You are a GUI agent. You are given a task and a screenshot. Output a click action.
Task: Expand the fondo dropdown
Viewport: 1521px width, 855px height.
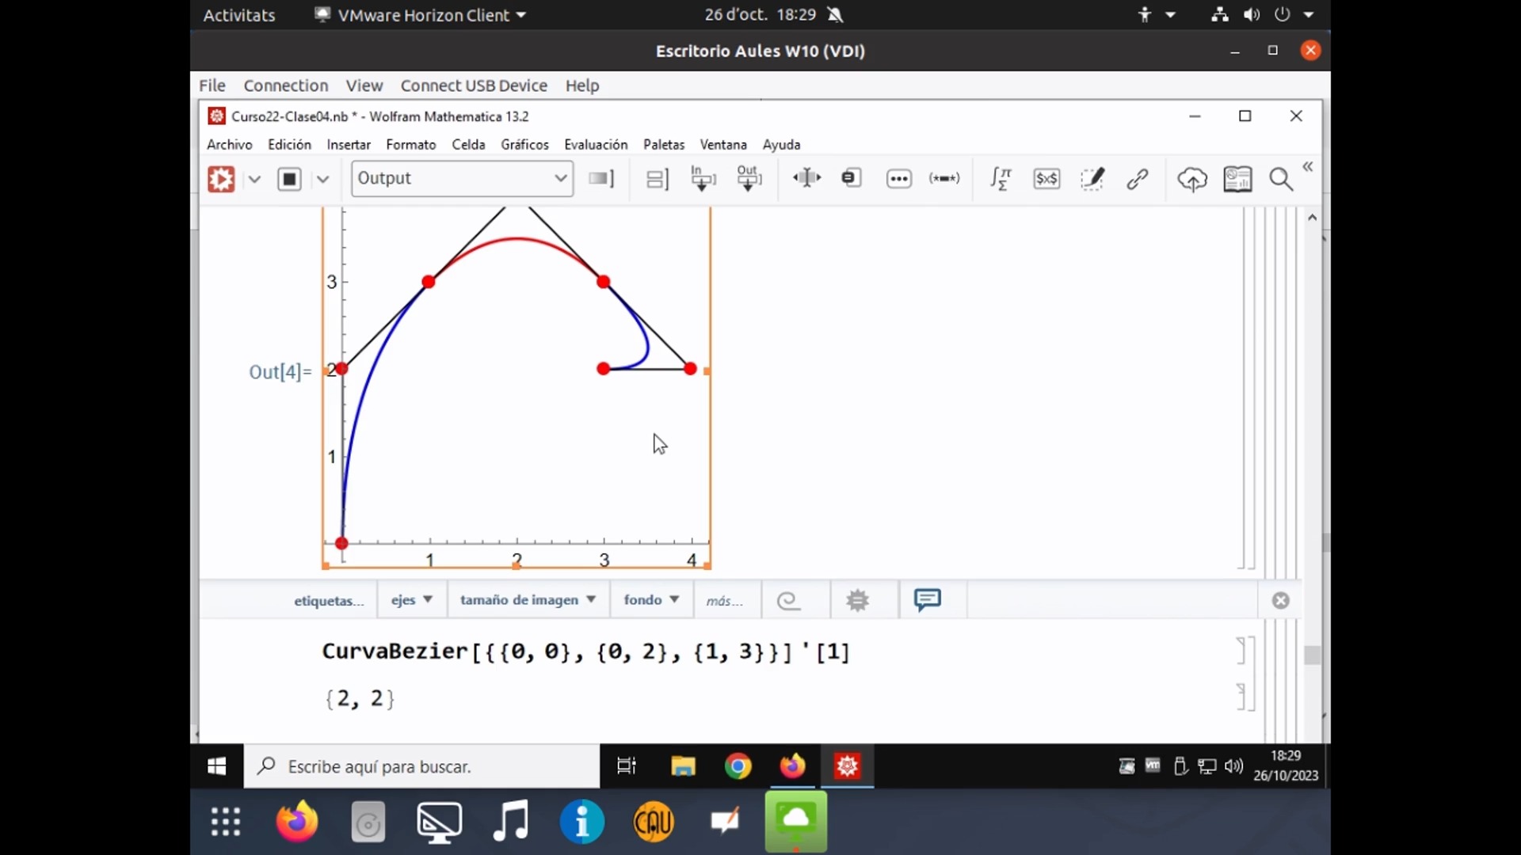pyautogui.click(x=651, y=600)
